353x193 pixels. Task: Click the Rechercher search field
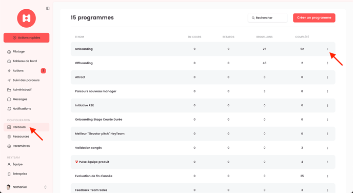[268, 18]
